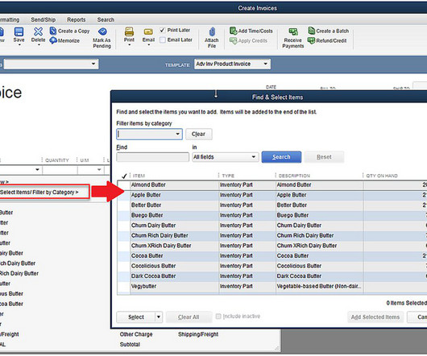Click the blue Search button
The width and height of the screenshot is (427, 356).
click(x=281, y=157)
